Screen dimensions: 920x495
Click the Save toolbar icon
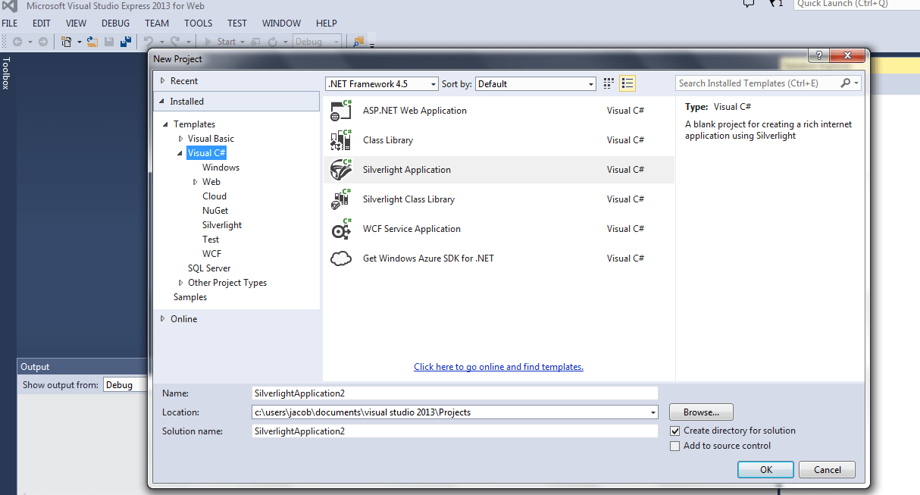[109, 42]
